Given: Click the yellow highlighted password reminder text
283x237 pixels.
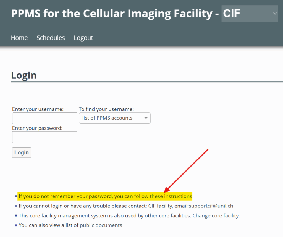Looking at the screenshot, I should pyautogui.click(x=76, y=196).
